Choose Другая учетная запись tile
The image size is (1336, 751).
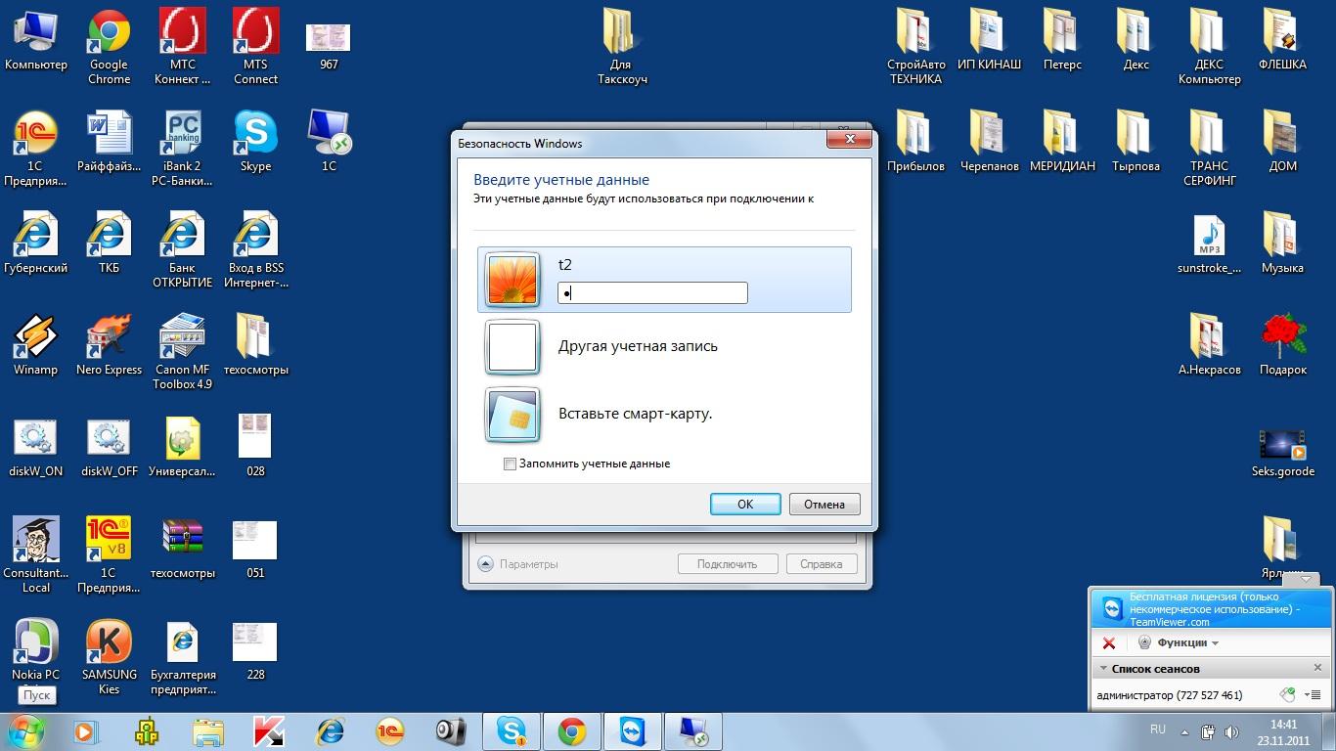(x=664, y=346)
